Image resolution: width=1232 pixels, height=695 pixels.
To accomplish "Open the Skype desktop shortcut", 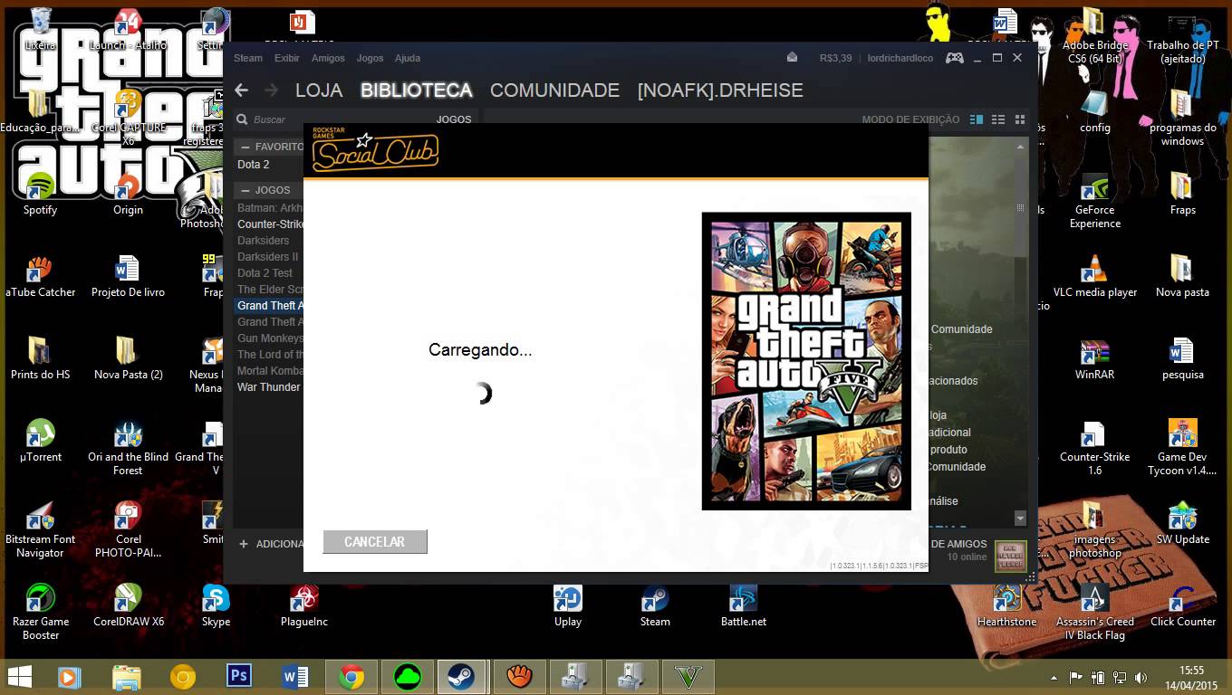I will [x=216, y=605].
